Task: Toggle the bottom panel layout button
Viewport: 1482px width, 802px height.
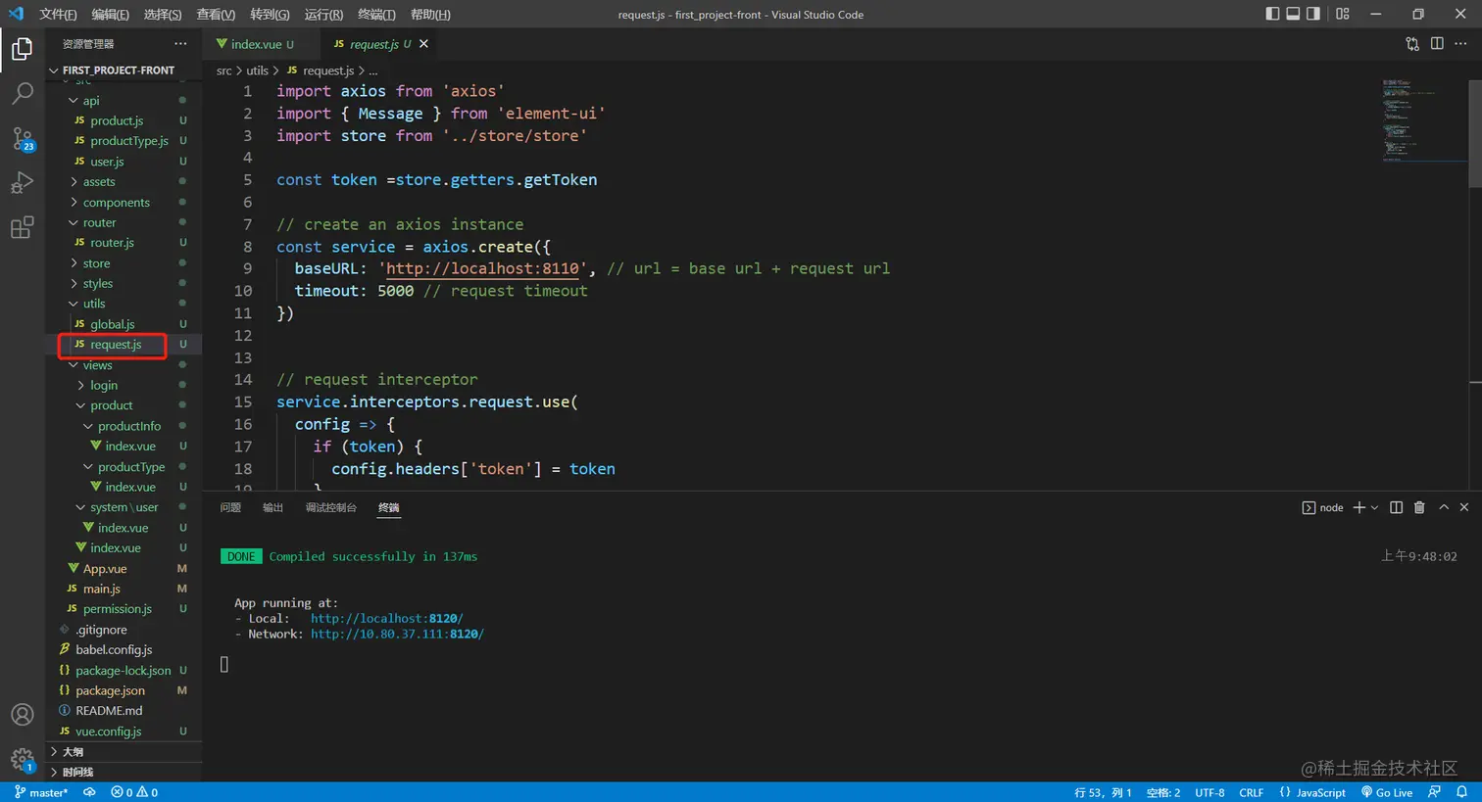Action: 1293,14
